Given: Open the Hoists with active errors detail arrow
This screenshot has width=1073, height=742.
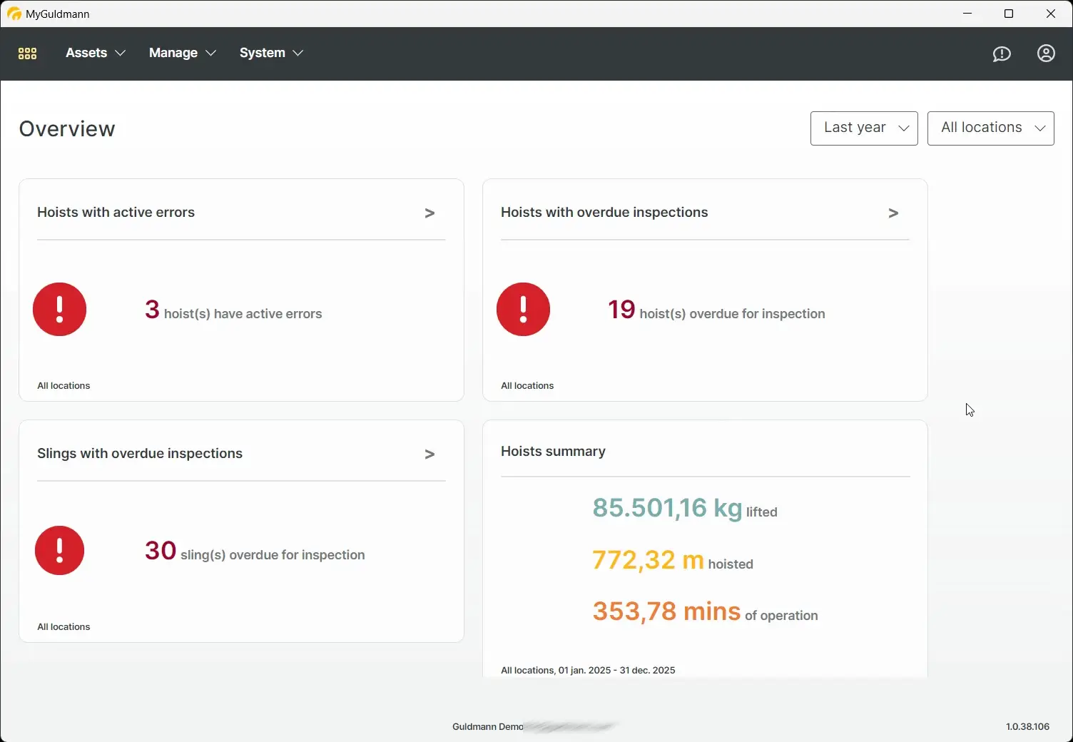Looking at the screenshot, I should coord(429,213).
